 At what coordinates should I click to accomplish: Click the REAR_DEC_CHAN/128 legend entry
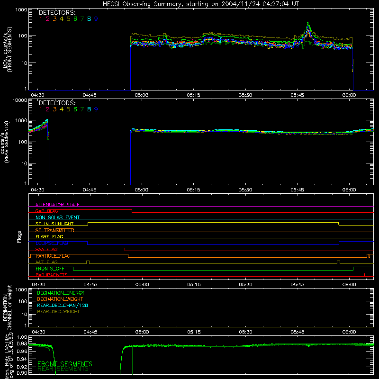point(63,305)
